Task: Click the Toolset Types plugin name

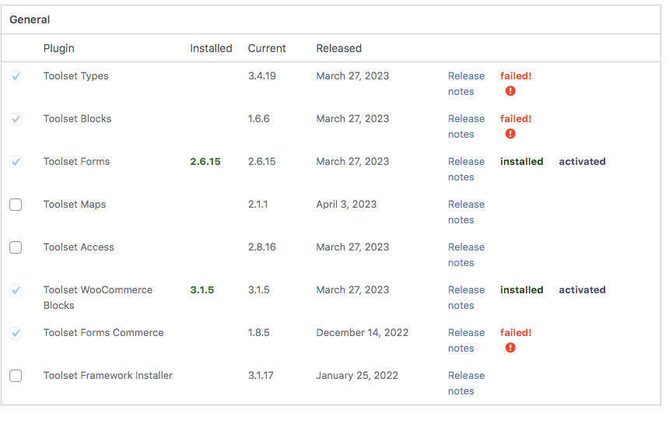Action: [x=76, y=76]
